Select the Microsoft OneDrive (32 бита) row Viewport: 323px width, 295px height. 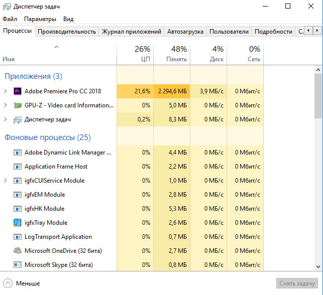point(132,251)
